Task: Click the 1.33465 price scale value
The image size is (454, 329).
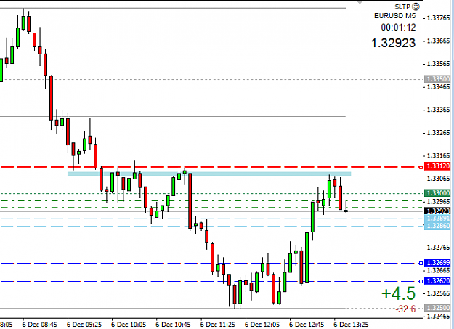Action: coord(438,86)
